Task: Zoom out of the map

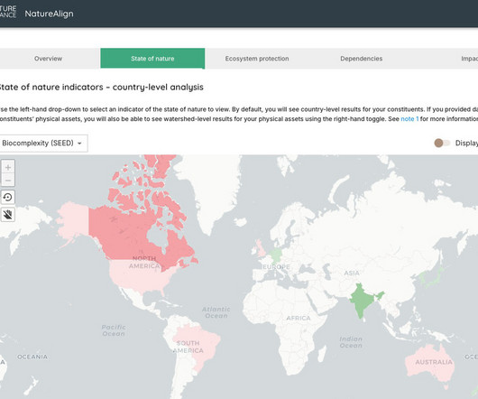Action: click(x=8, y=181)
